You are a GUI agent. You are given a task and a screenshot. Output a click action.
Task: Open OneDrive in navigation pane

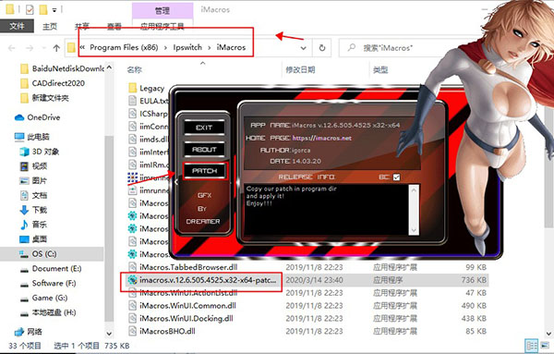(x=37, y=117)
